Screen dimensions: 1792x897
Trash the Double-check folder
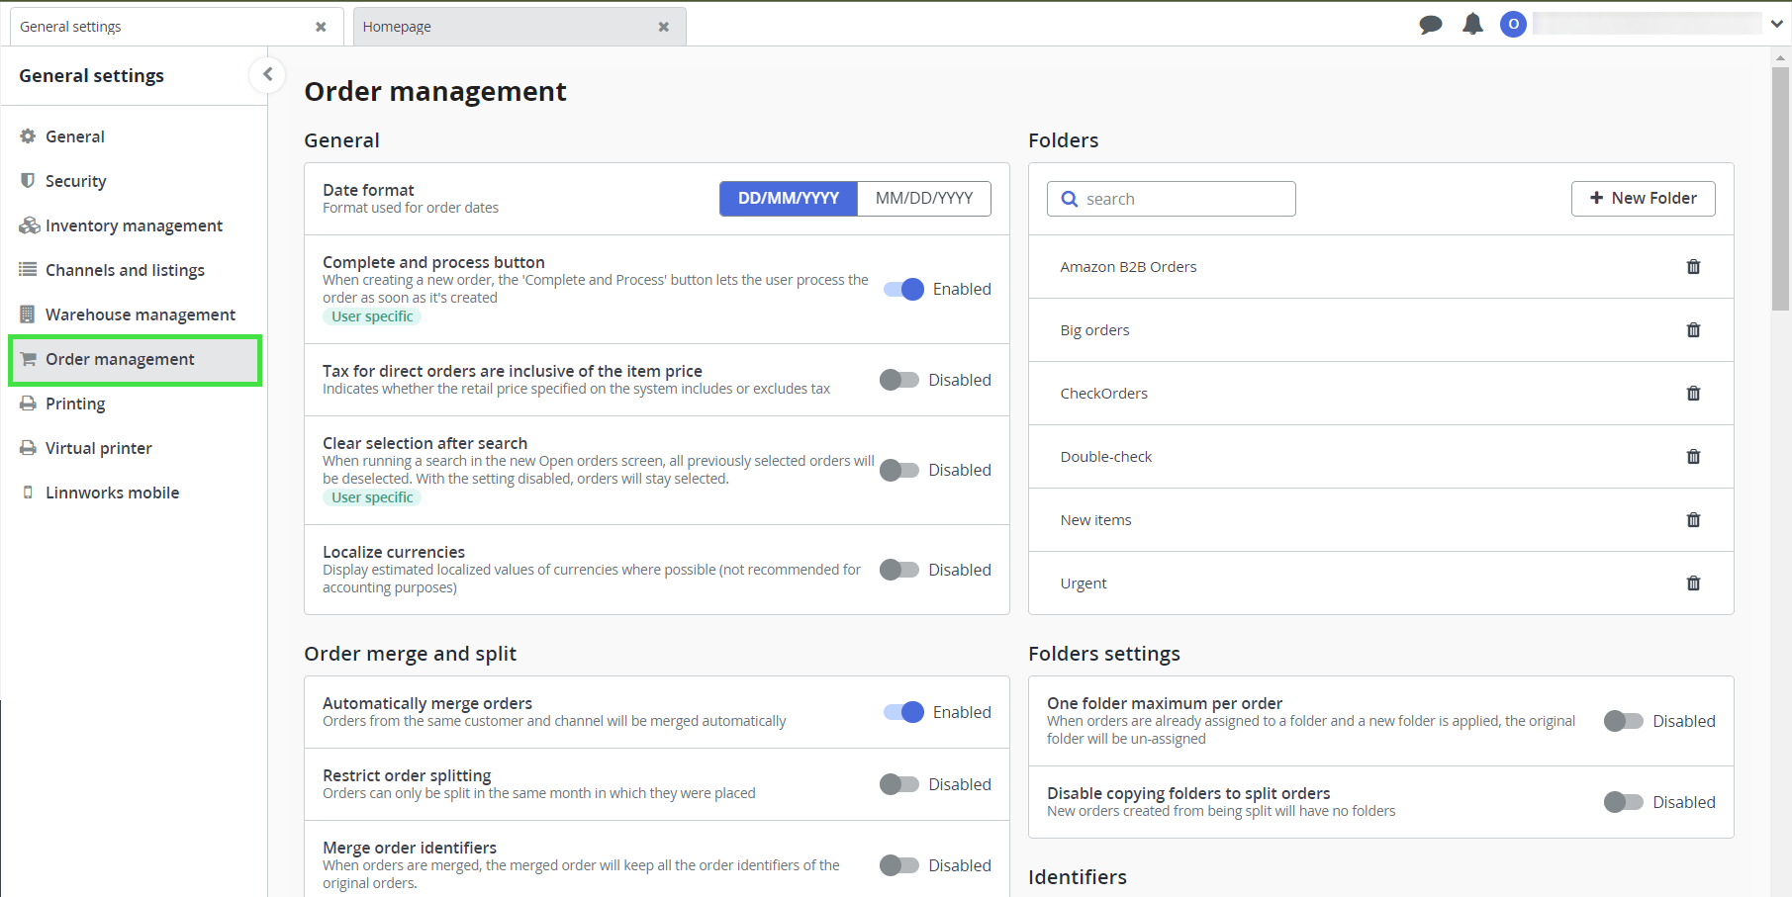tap(1693, 457)
